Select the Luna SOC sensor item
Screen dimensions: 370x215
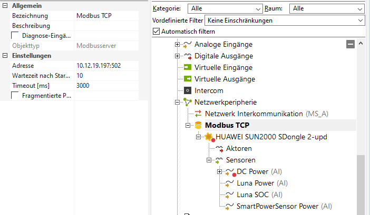coord(253,194)
